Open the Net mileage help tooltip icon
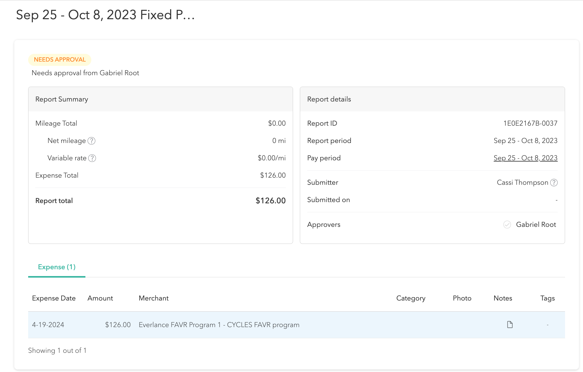Screen dimensions: 583x372 coord(91,141)
